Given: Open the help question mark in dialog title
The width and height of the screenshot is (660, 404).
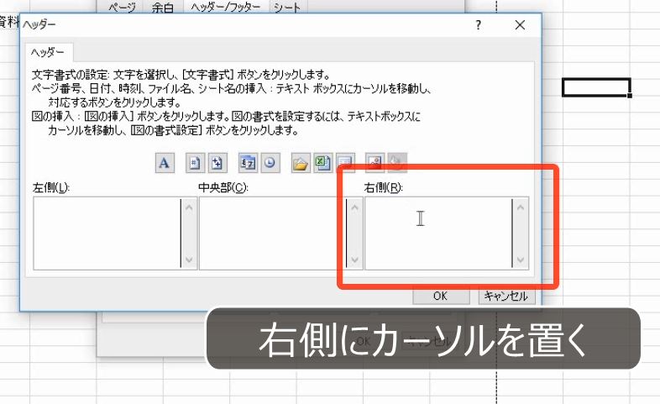Looking at the screenshot, I should click(478, 25).
